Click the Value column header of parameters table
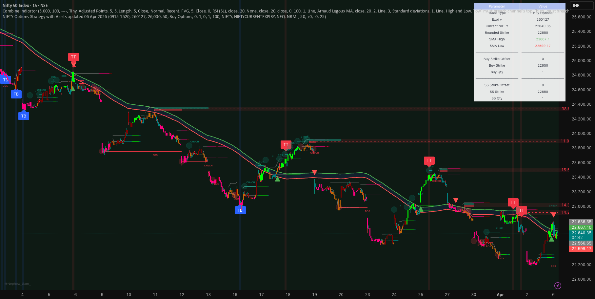The width and height of the screenshot is (595, 299). point(543,6)
